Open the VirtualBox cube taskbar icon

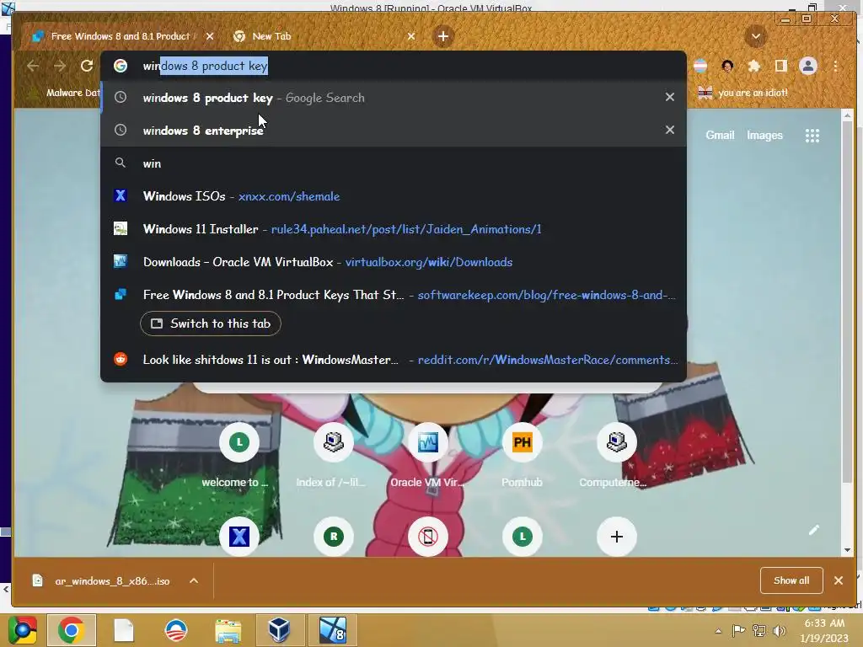[x=279, y=630]
